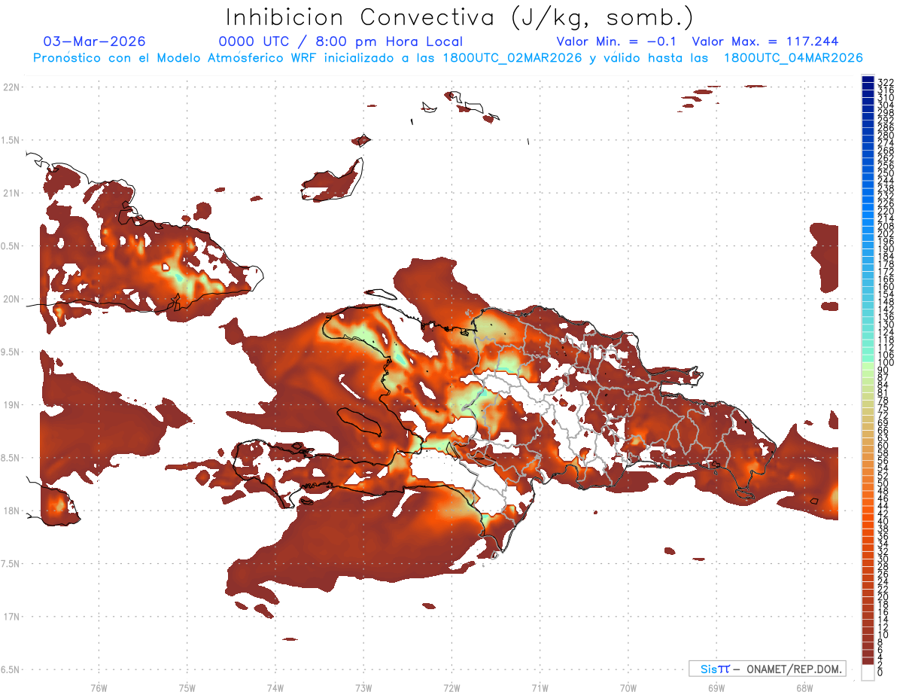Click the '72W' longitude label
Image resolution: width=903 pixels, height=698 pixels.
pyautogui.click(x=451, y=687)
